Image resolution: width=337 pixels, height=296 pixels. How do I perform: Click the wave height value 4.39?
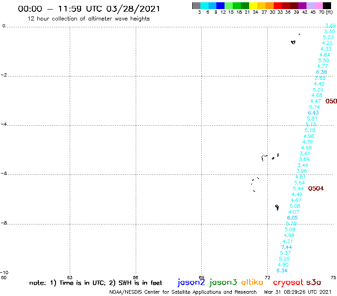(x=307, y=142)
